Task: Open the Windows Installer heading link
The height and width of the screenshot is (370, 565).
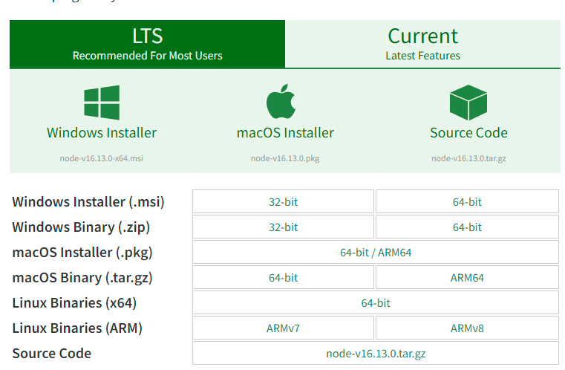Action: coord(102,133)
